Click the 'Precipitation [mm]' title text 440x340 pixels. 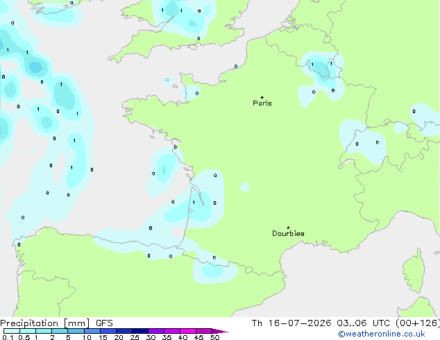(x=45, y=323)
